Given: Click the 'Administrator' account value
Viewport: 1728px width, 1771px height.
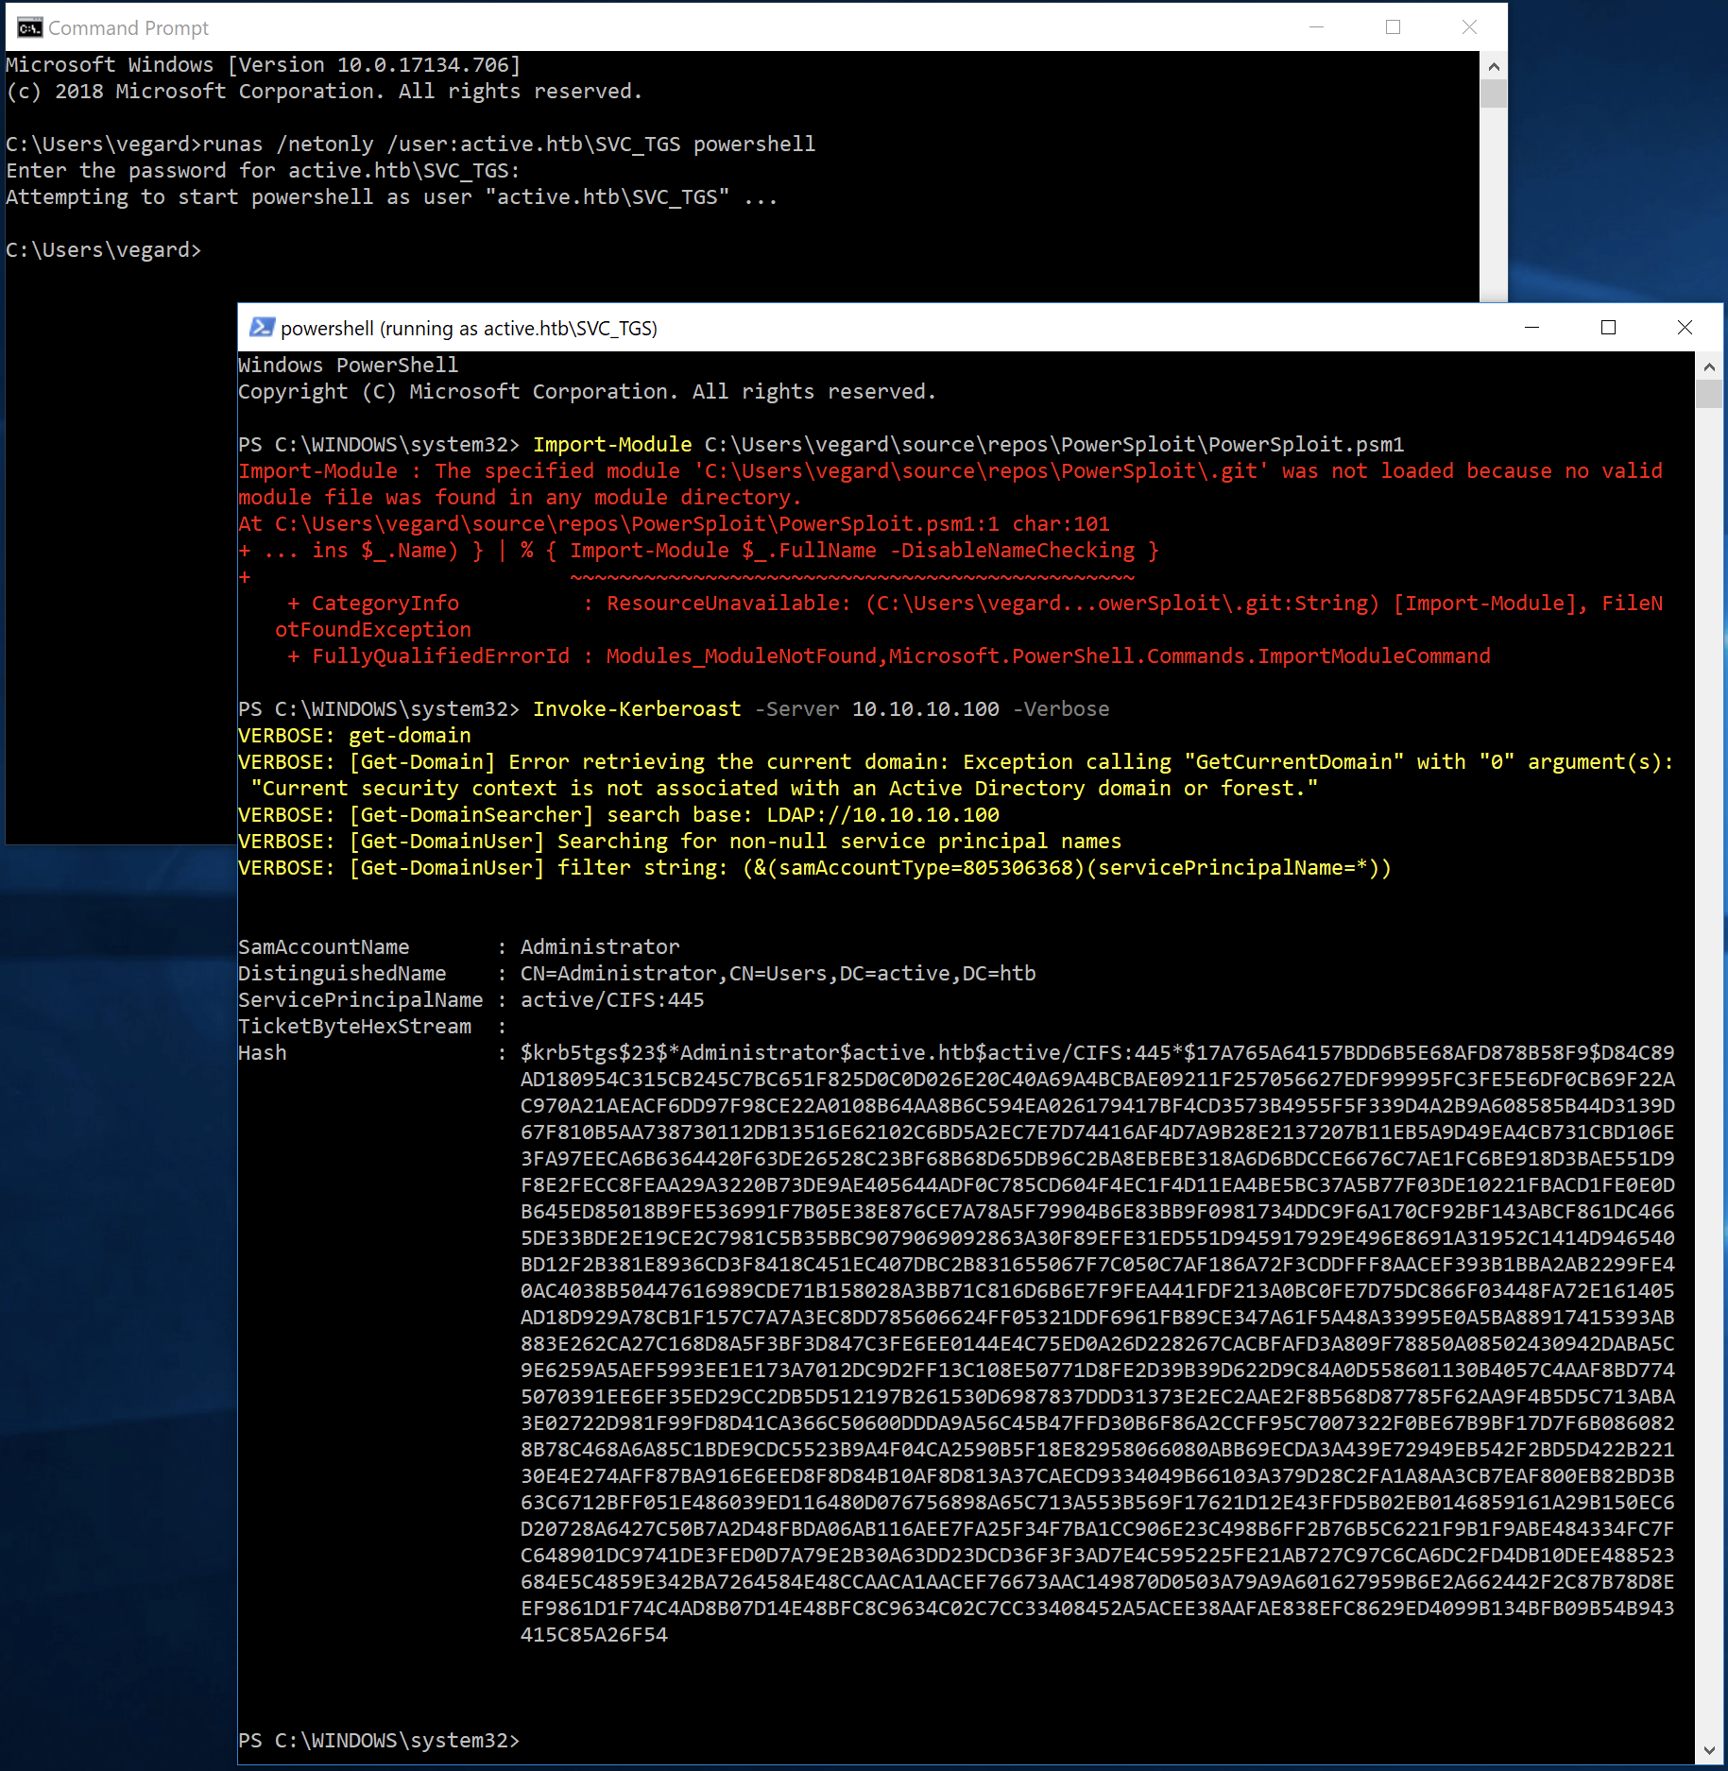Looking at the screenshot, I should [600, 947].
